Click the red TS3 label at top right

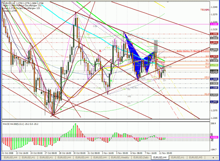coord(205,10)
